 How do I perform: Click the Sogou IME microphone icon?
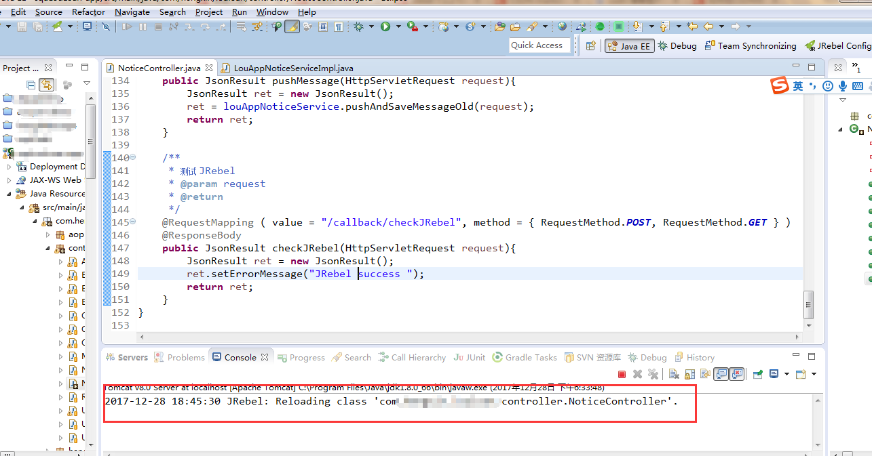tap(843, 86)
